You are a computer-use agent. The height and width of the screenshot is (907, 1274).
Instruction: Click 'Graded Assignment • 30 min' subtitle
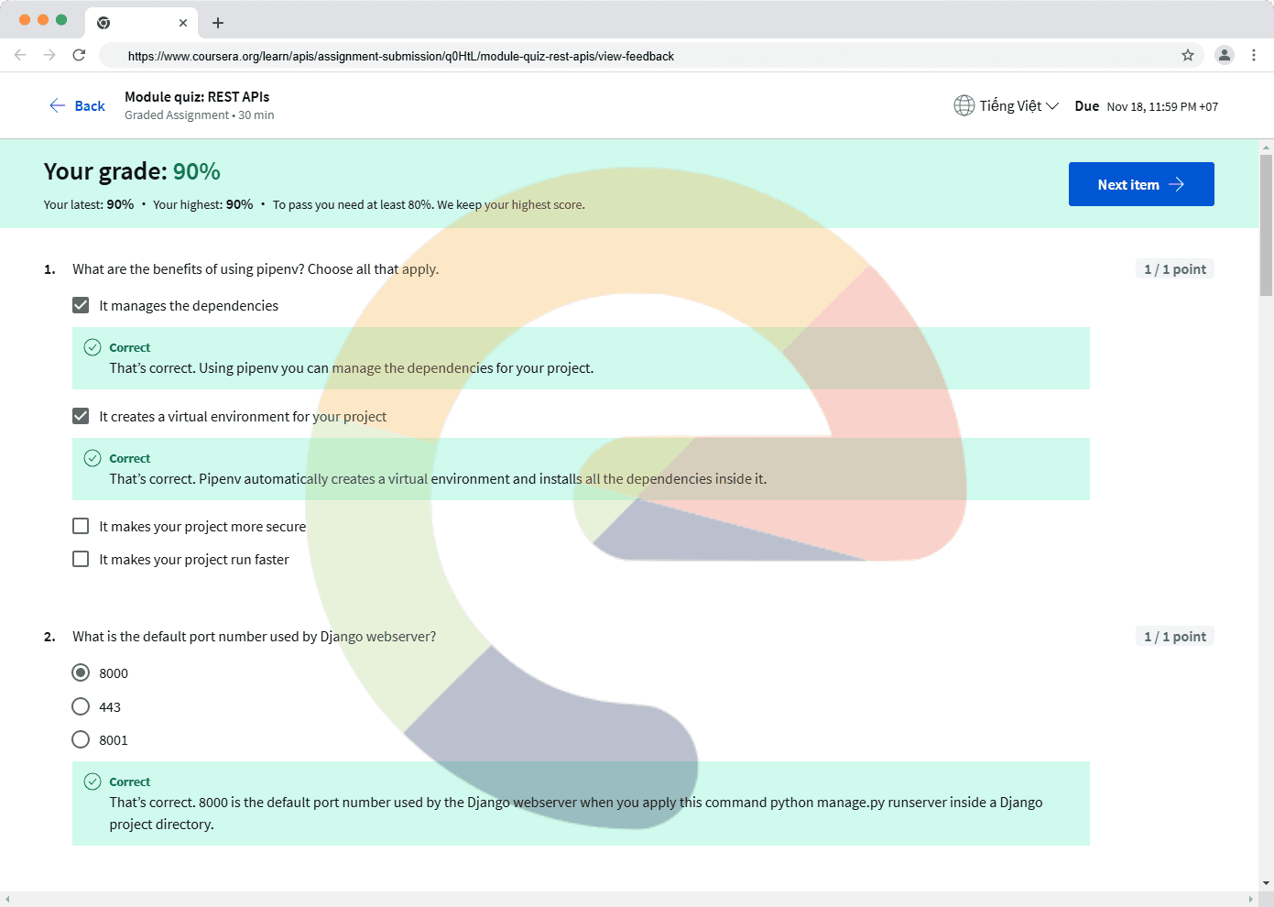click(x=200, y=115)
